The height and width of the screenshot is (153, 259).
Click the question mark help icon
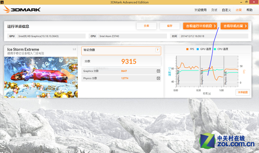157,50
